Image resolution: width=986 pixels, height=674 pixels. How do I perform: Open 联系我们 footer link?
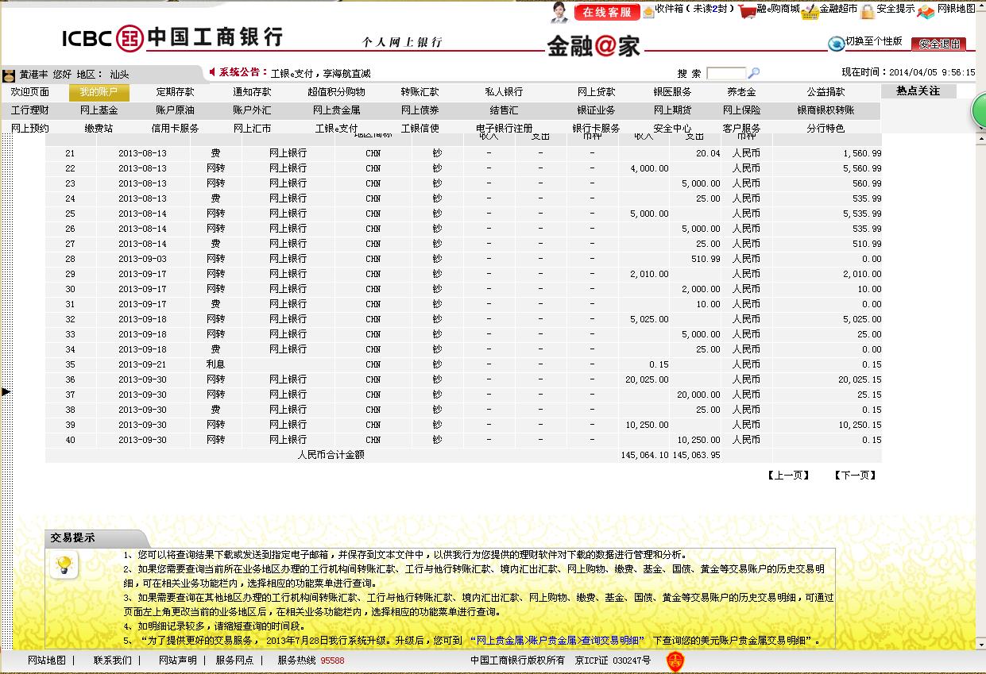pyautogui.click(x=113, y=660)
